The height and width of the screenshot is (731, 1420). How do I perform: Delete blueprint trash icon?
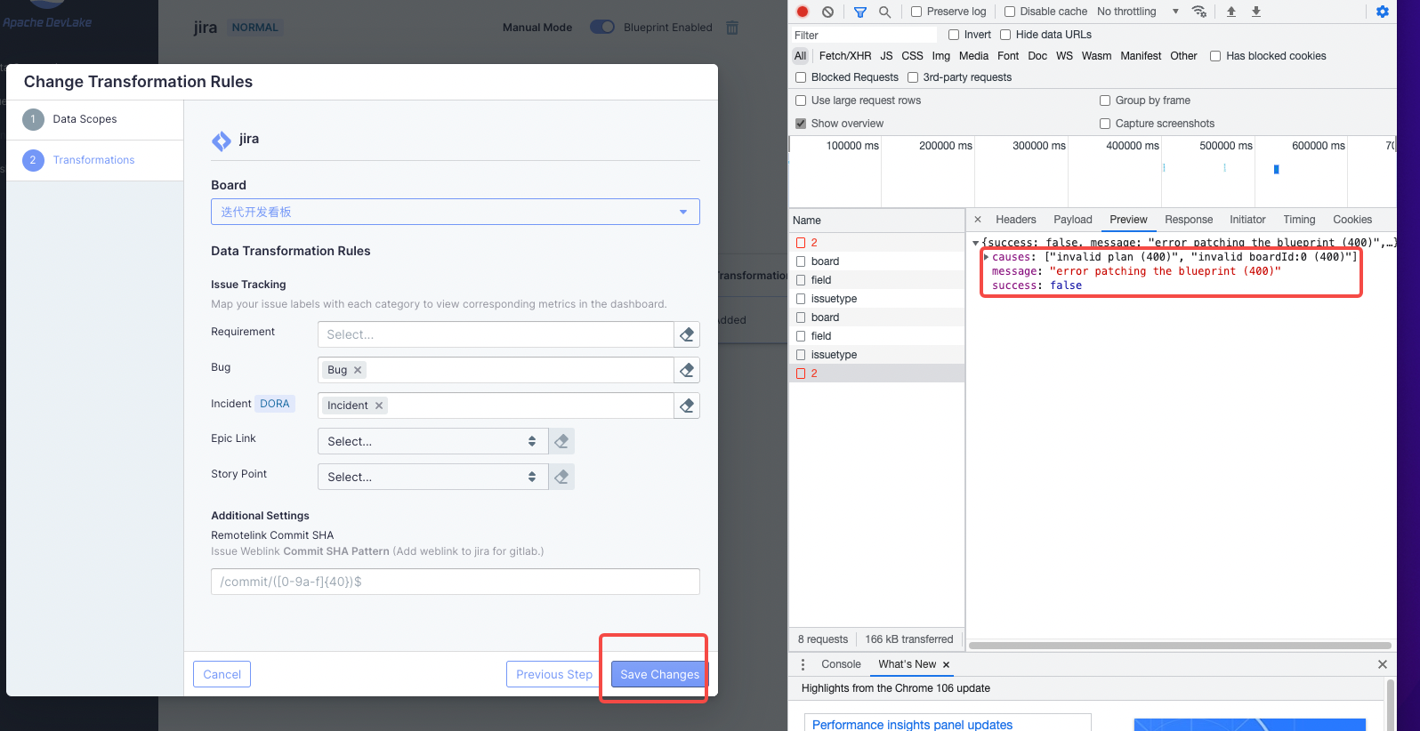click(732, 28)
